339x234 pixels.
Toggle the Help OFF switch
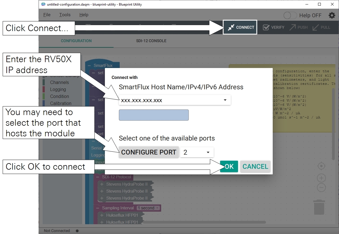[290, 15]
